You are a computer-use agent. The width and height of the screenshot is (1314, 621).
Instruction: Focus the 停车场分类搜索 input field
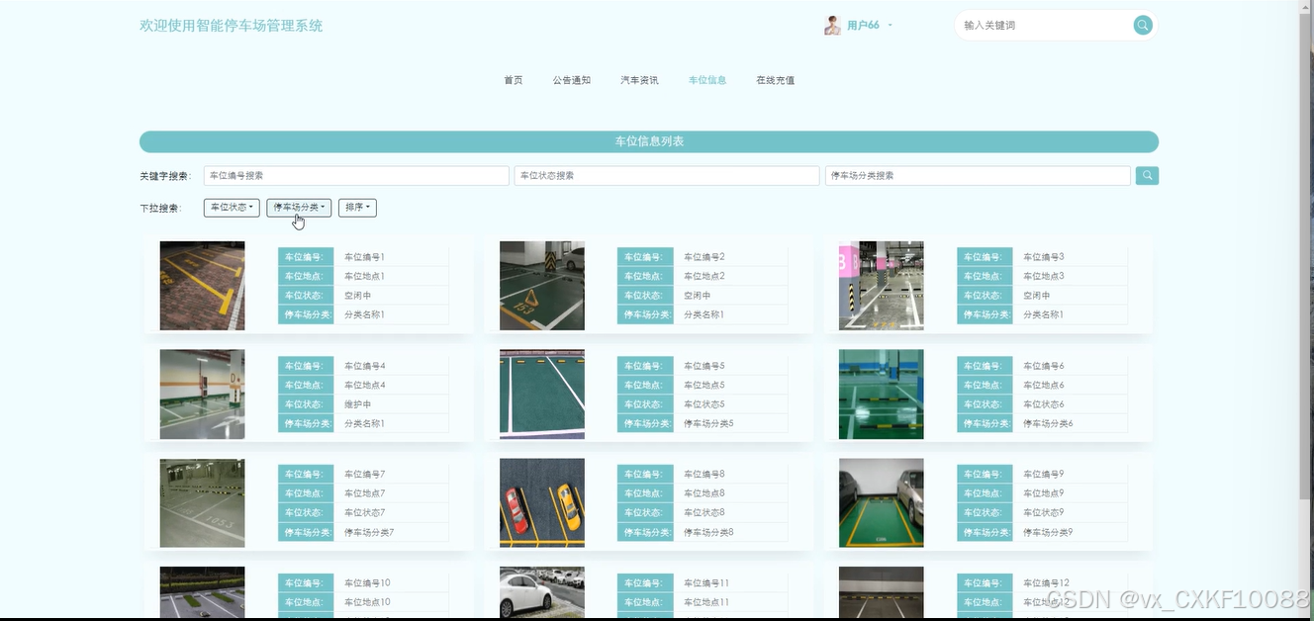[978, 176]
